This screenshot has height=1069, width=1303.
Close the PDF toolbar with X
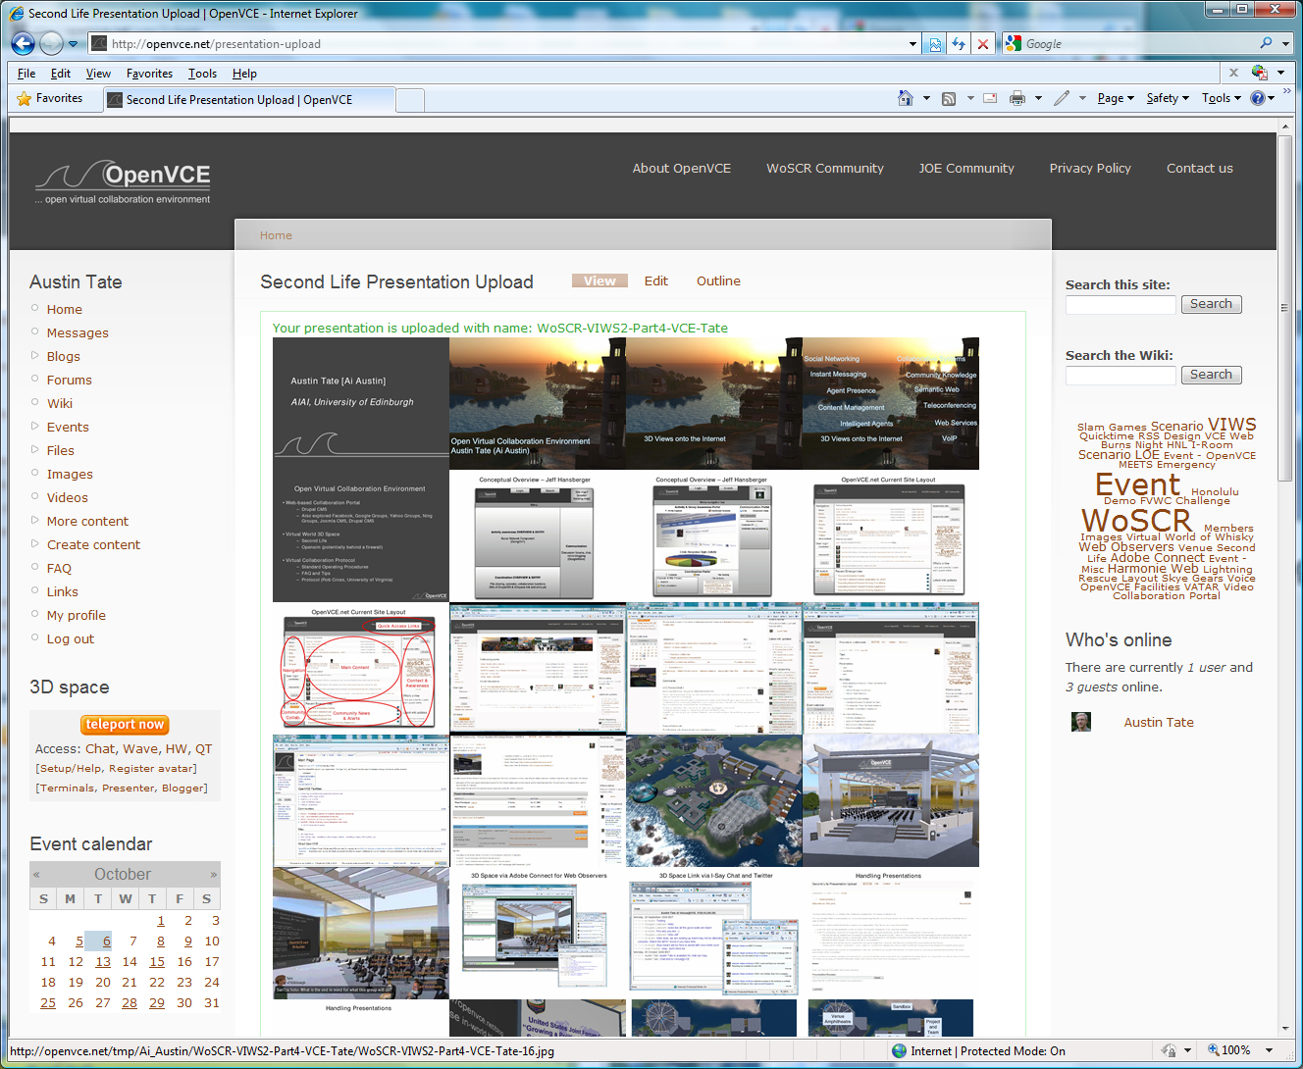1233,73
